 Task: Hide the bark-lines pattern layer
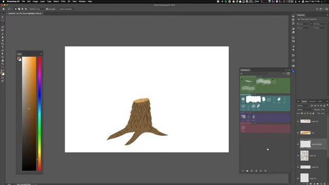[x=298, y=156]
